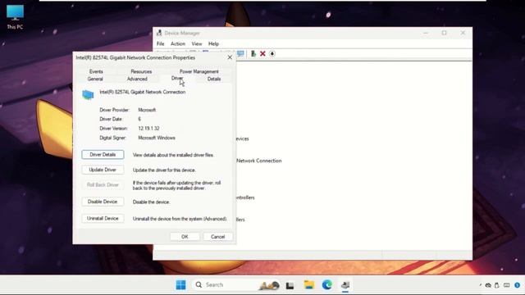Click the cloud icon in system tray
This screenshot has height=295, width=525.
tap(489, 285)
